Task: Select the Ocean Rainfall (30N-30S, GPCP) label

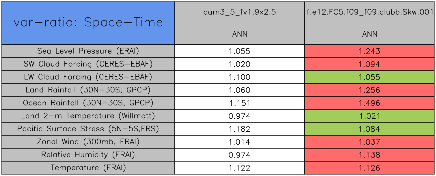Action: (x=88, y=103)
